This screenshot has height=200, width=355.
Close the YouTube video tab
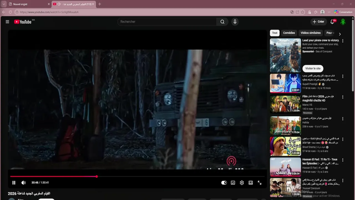[93, 4]
